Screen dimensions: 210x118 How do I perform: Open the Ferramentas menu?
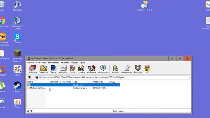[x=53, y=63]
